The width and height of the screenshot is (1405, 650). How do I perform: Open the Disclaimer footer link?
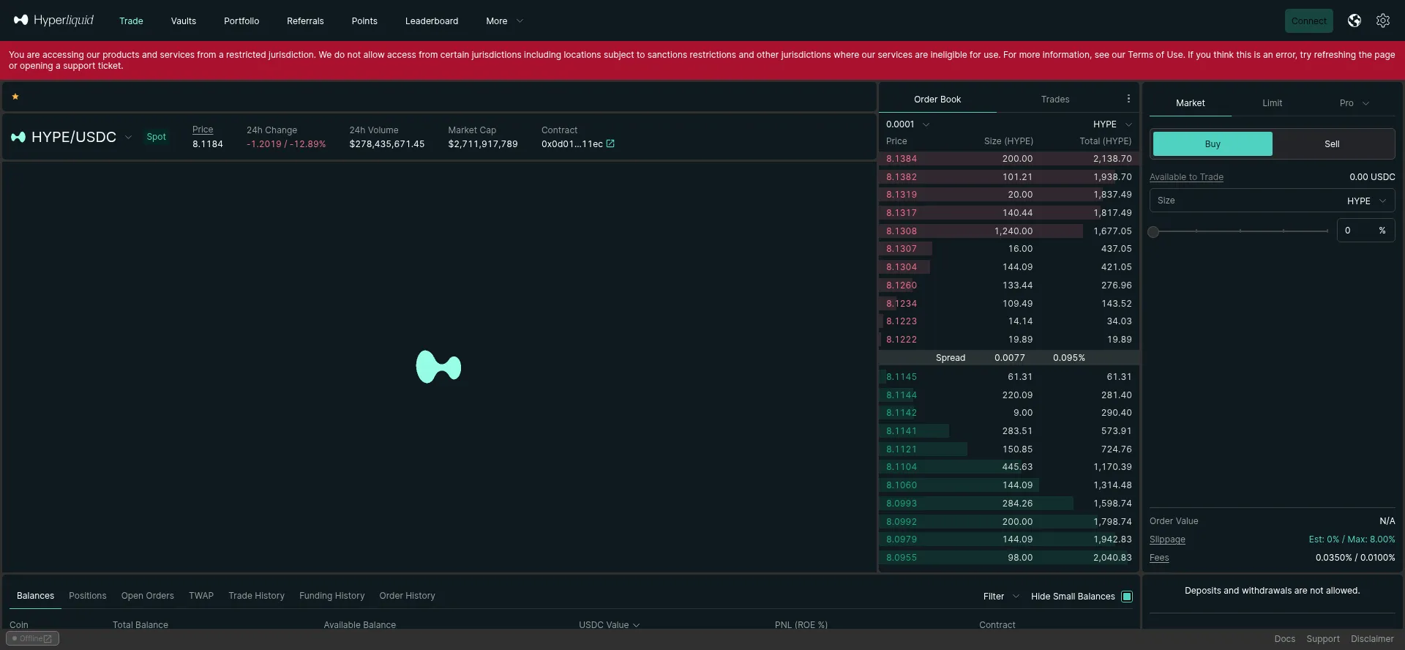pyautogui.click(x=1372, y=639)
